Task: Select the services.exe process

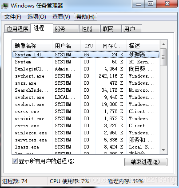Action: (x=86, y=140)
